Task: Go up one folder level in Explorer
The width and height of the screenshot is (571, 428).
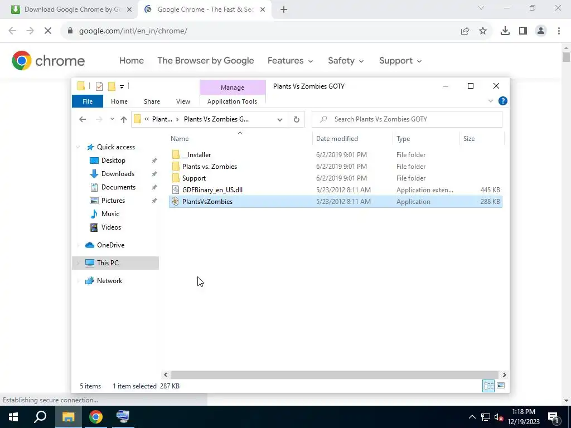Action: (124, 119)
